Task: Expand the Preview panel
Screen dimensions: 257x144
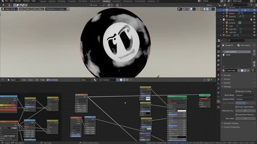Action: coord(227,75)
